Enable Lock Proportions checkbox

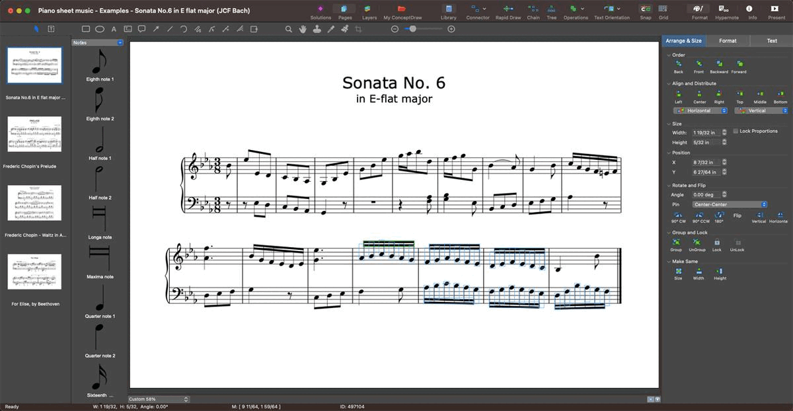point(736,131)
